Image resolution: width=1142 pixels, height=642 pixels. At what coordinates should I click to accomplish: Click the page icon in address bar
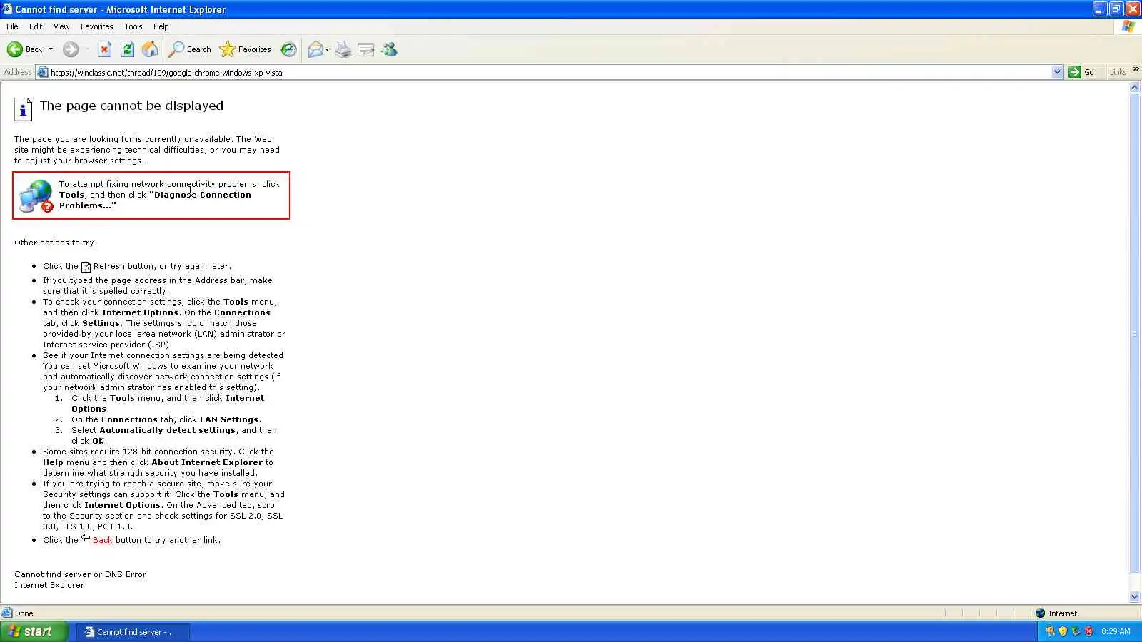click(x=42, y=72)
